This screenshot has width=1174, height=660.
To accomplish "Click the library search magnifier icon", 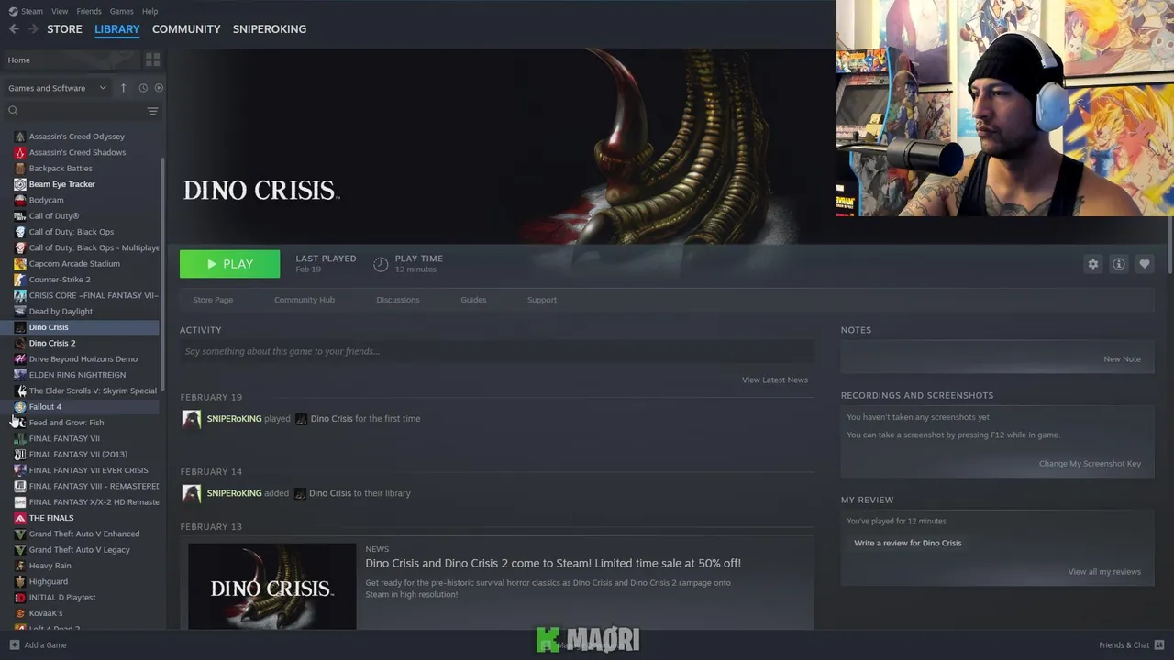I will 13,111.
